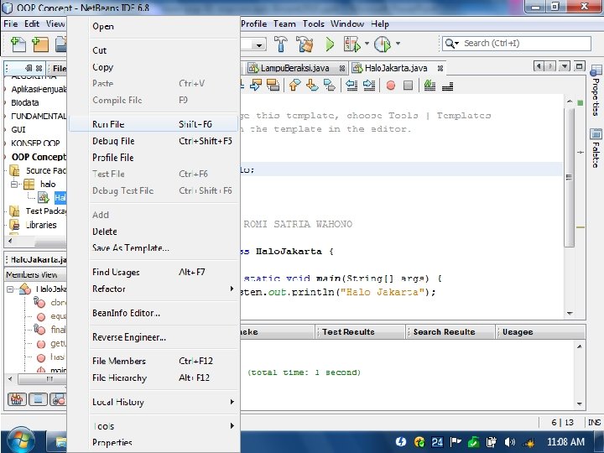Open Profile Project dropdown arrow
604x453 pixels.
[x=398, y=43]
